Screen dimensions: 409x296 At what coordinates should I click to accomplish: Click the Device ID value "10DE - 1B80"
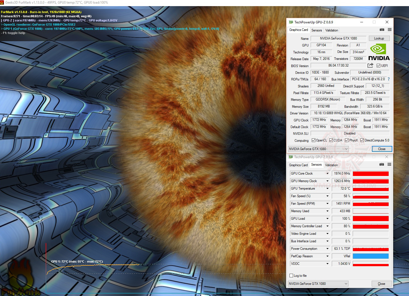tap(320, 72)
